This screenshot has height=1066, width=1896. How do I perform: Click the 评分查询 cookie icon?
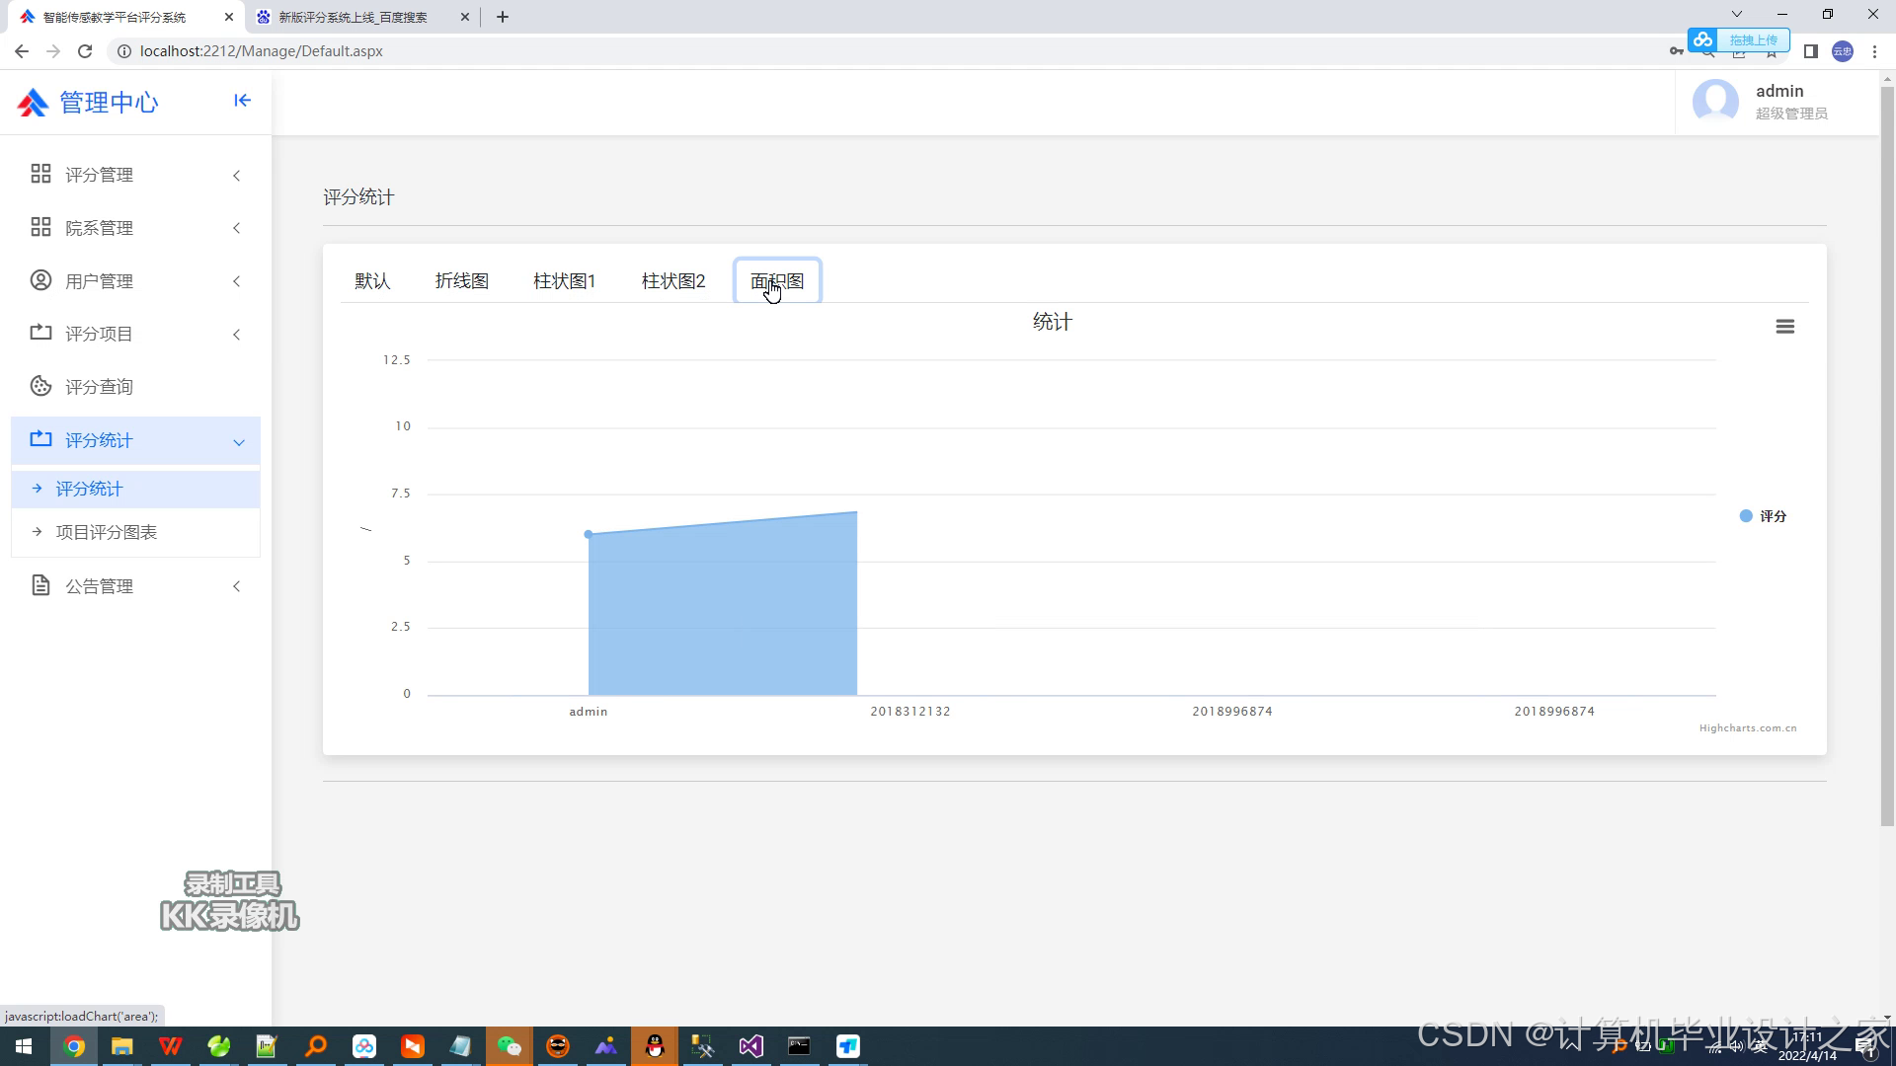pos(40,386)
